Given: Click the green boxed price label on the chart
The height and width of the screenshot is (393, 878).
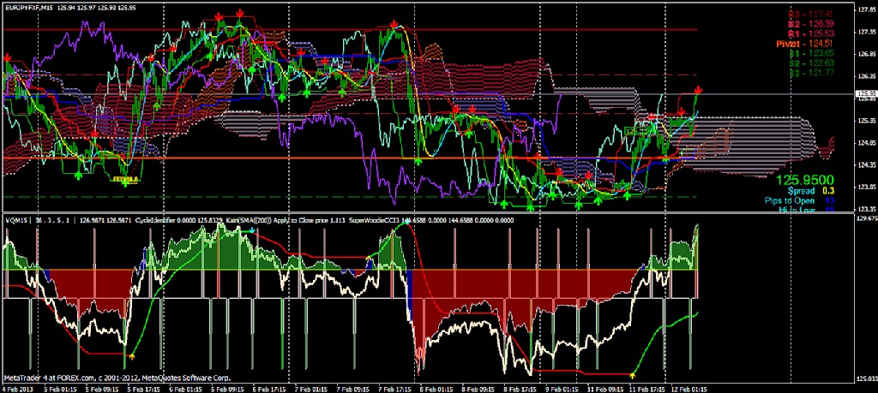Looking at the screenshot, I should (x=636, y=130).
